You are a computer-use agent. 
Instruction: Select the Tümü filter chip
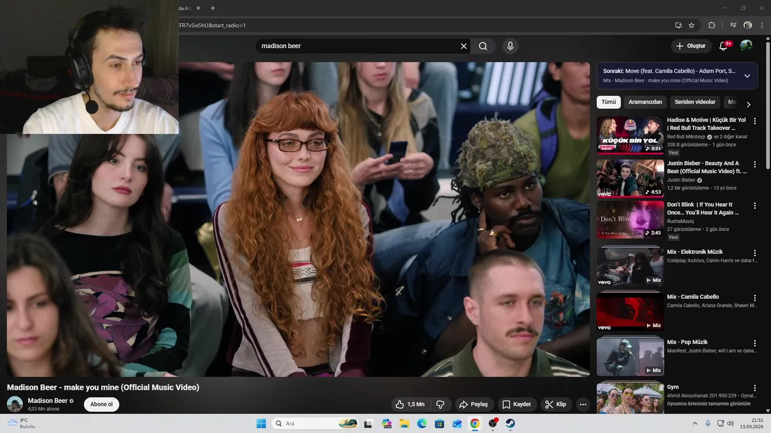(608, 102)
